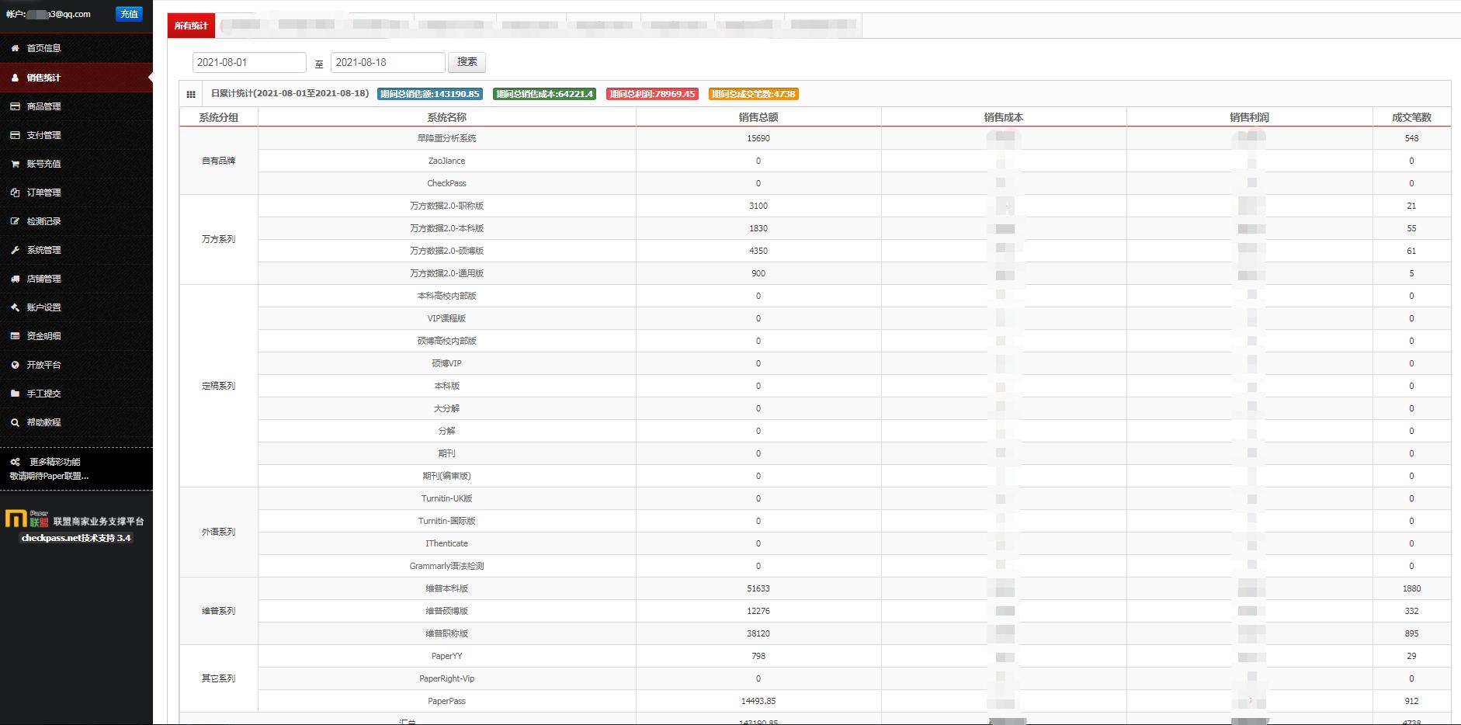The width and height of the screenshot is (1461, 725).
Task: Click the VIP课程版 row name
Action: (x=447, y=318)
